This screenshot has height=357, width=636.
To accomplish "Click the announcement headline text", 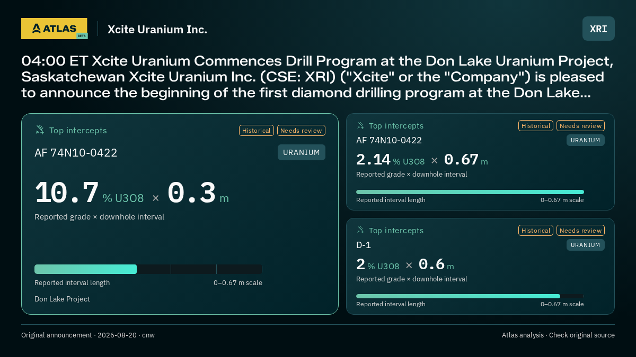I will pos(317,77).
